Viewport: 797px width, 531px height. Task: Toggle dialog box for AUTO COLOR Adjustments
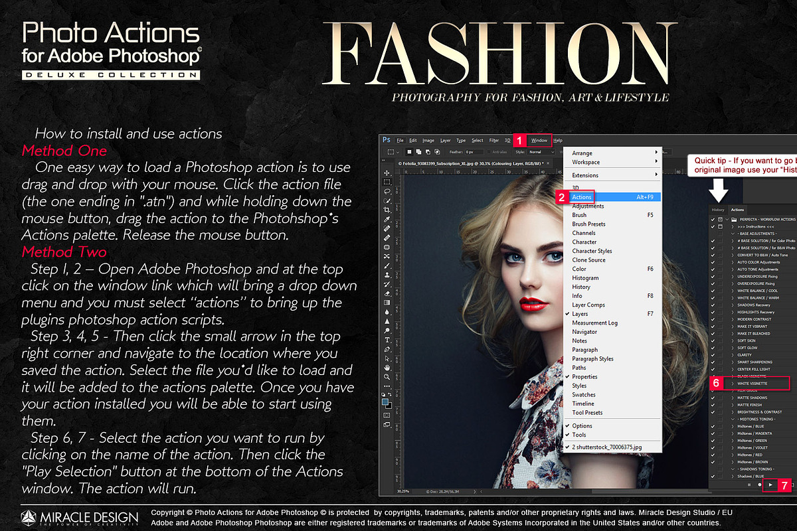tap(720, 262)
